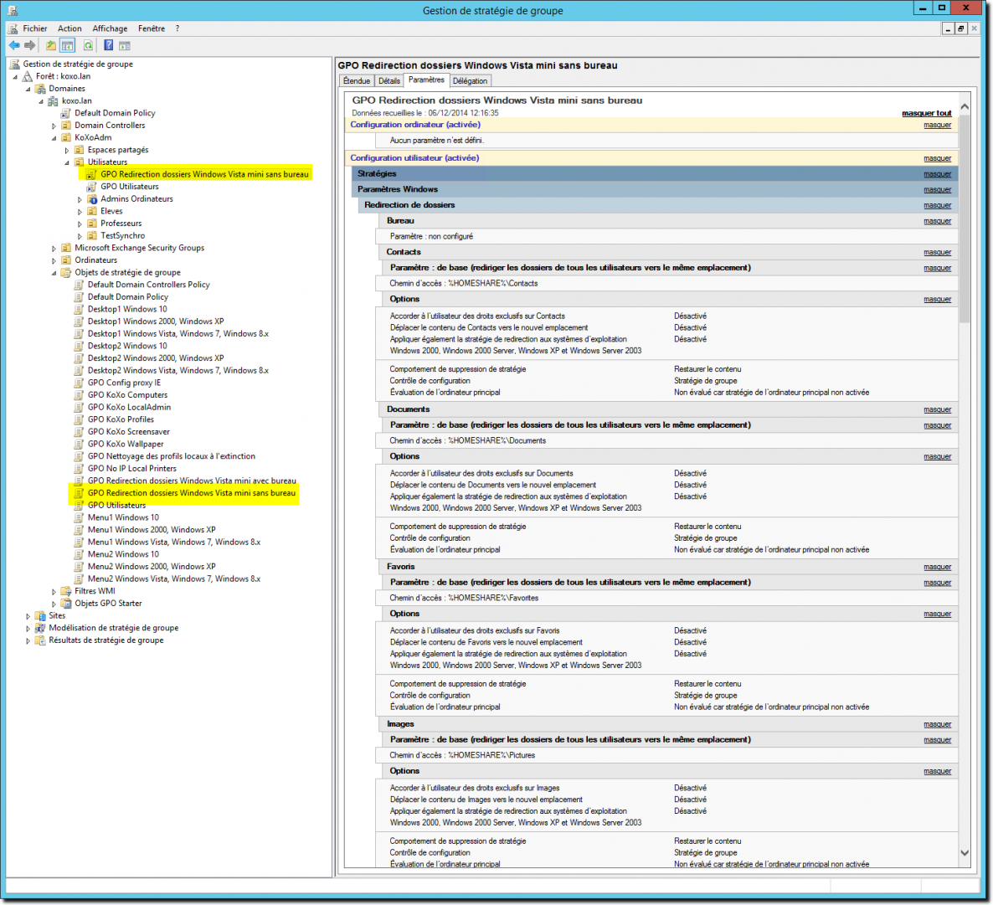Click the masquer tout link
Screen dimensions: 993x905
(927, 113)
